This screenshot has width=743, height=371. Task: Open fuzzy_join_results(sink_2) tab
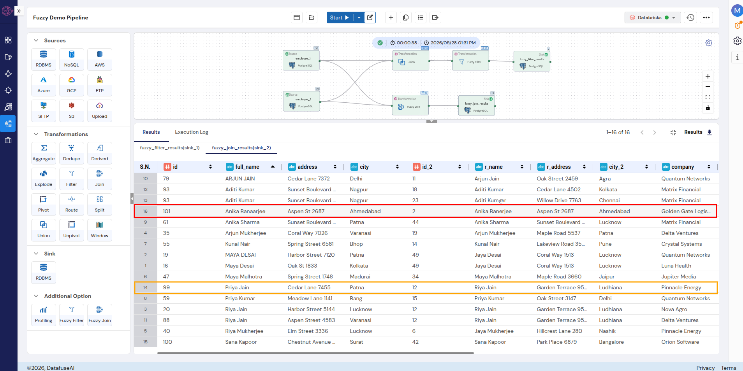[x=241, y=148]
